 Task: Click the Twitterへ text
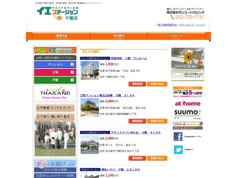point(189,150)
